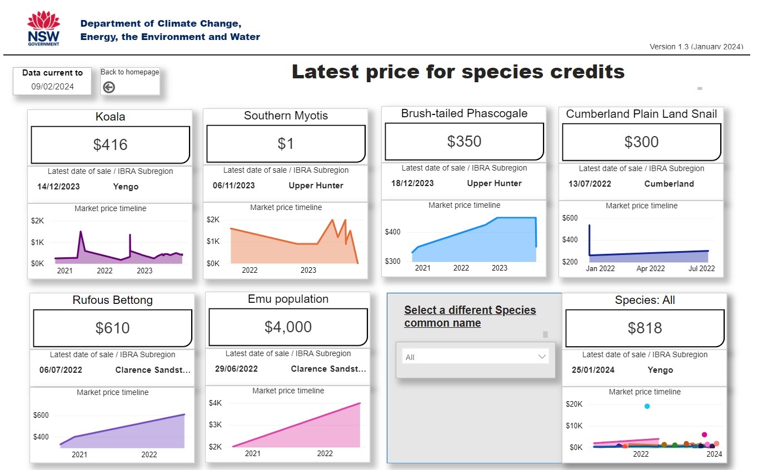758x470 pixels.
Task: Click the Cumberland Plain Land Snail timeline chart
Action: tap(641, 241)
